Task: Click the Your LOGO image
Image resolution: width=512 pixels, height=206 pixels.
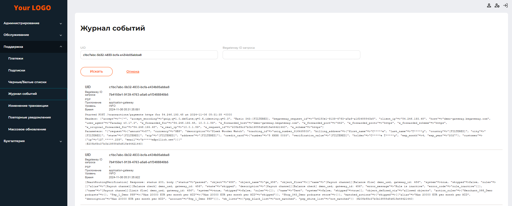Action: point(33,8)
